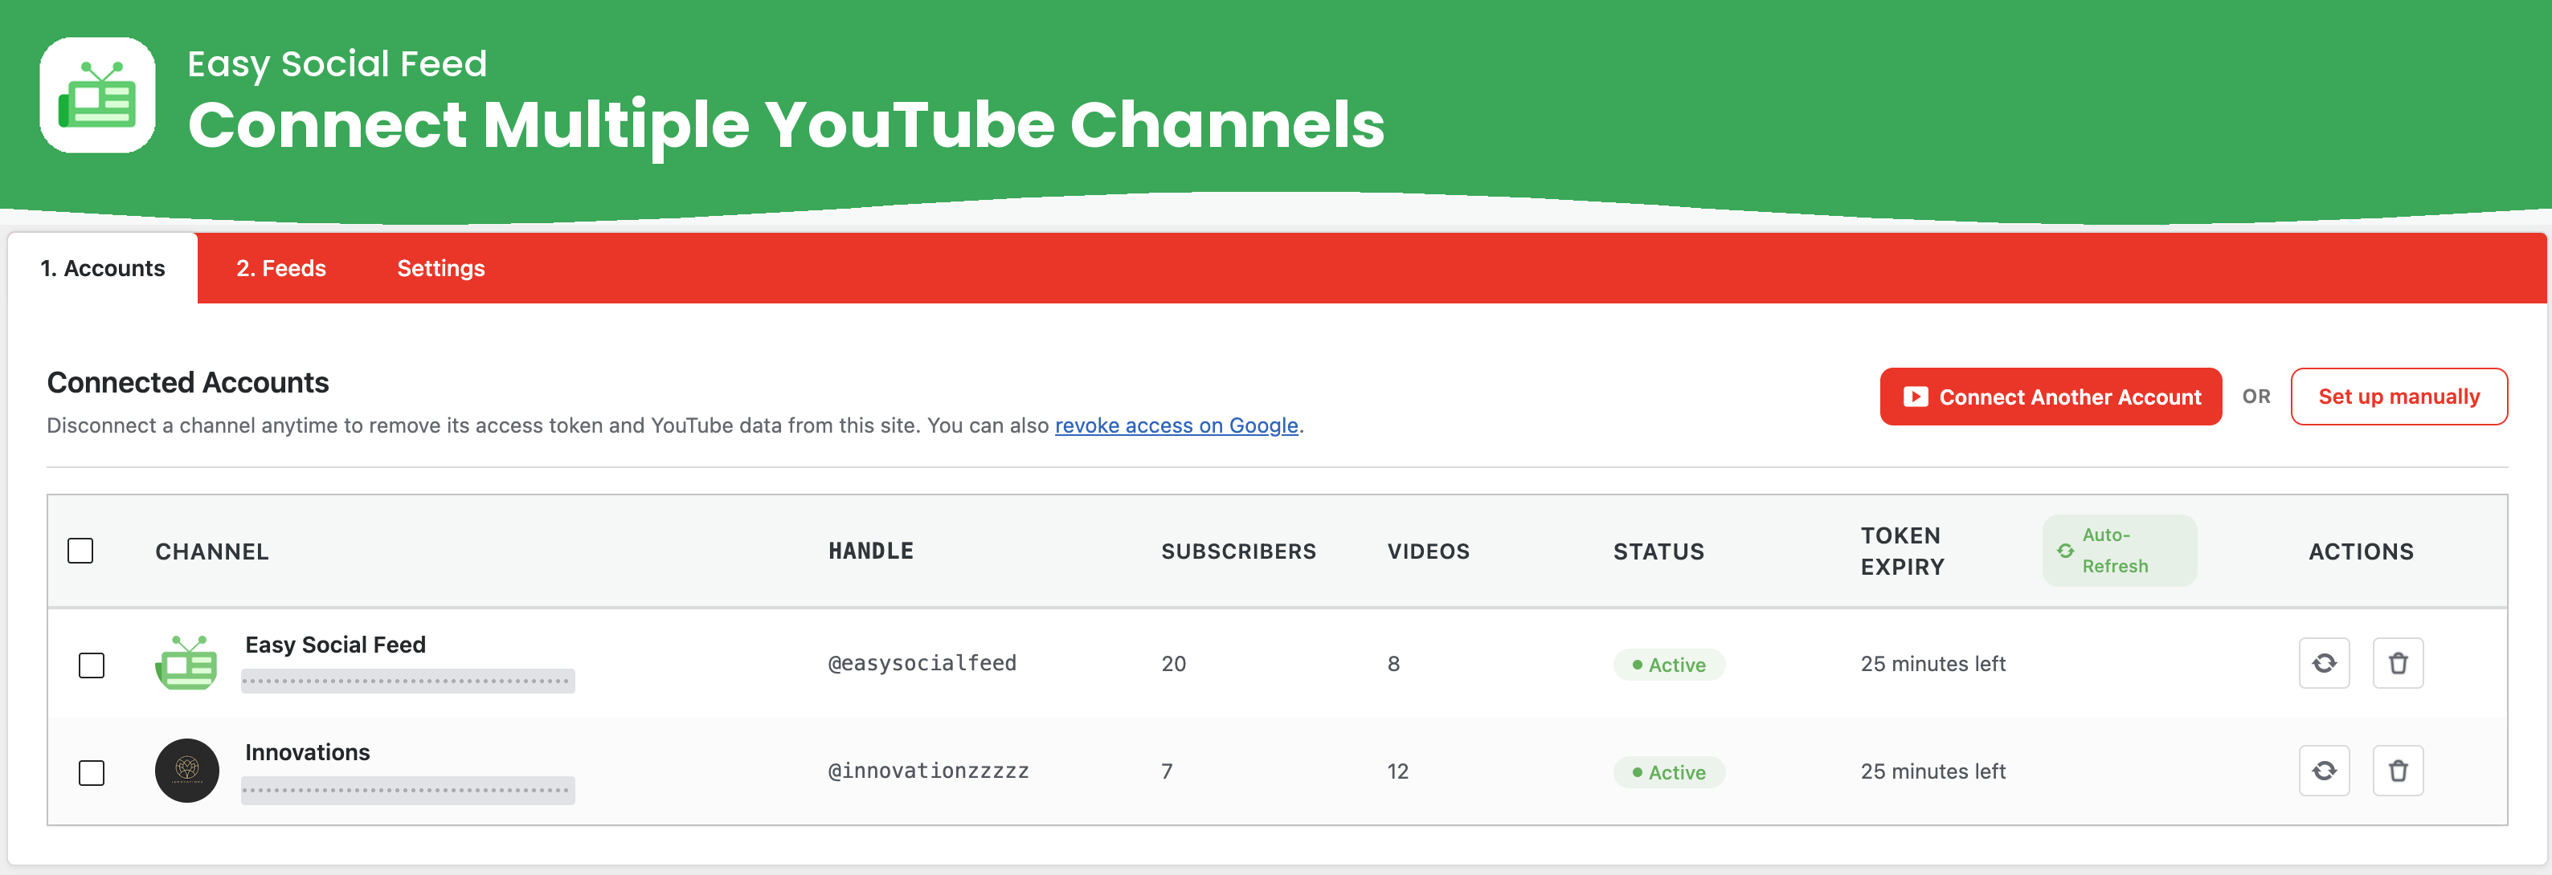
Task: Click the Easy Social Feed channel avatar
Action: click(x=186, y=663)
